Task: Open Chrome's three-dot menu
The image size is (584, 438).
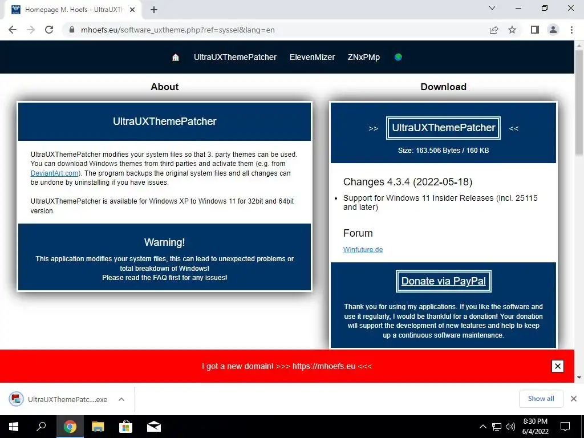Action: (571, 30)
